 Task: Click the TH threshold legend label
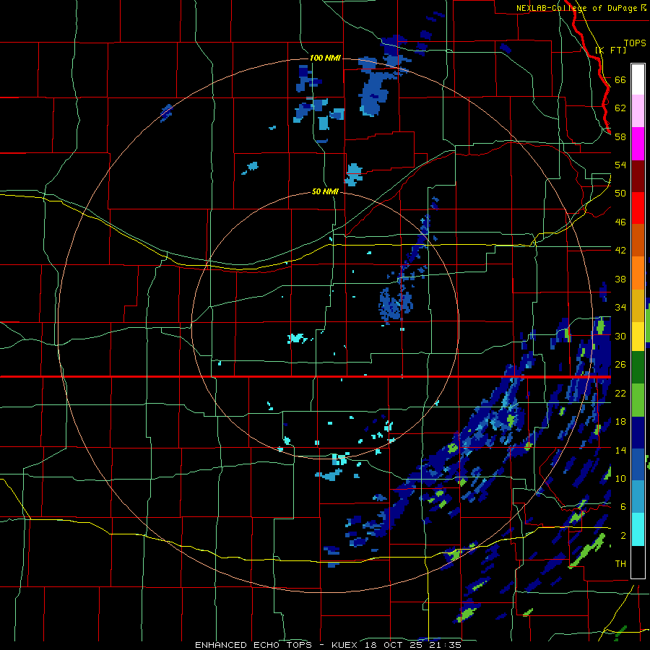click(x=620, y=564)
